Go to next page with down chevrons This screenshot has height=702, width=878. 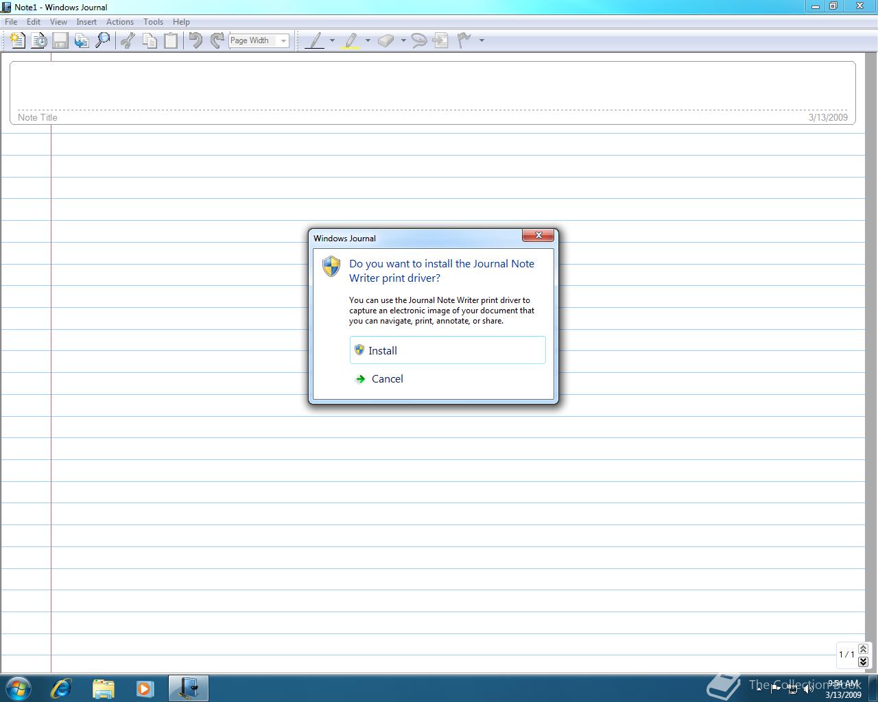(x=863, y=662)
